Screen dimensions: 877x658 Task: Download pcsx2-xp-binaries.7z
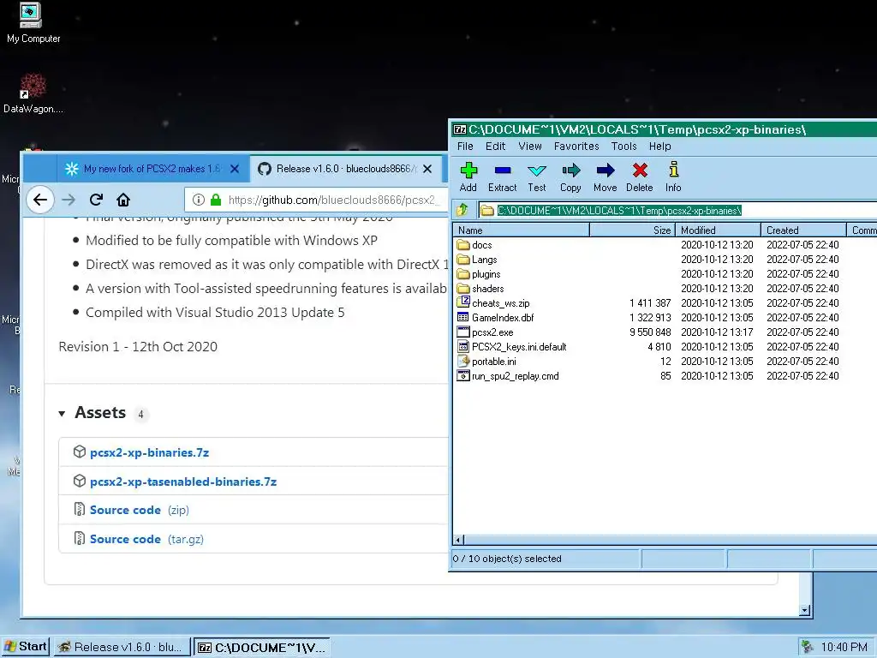[x=149, y=452]
